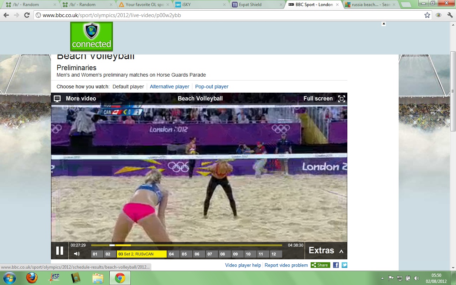Mute the video player volume
The width and height of the screenshot is (456, 285).
pos(77,254)
